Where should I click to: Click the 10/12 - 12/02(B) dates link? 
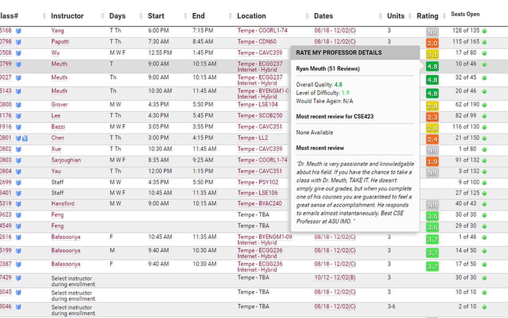pos(335,278)
